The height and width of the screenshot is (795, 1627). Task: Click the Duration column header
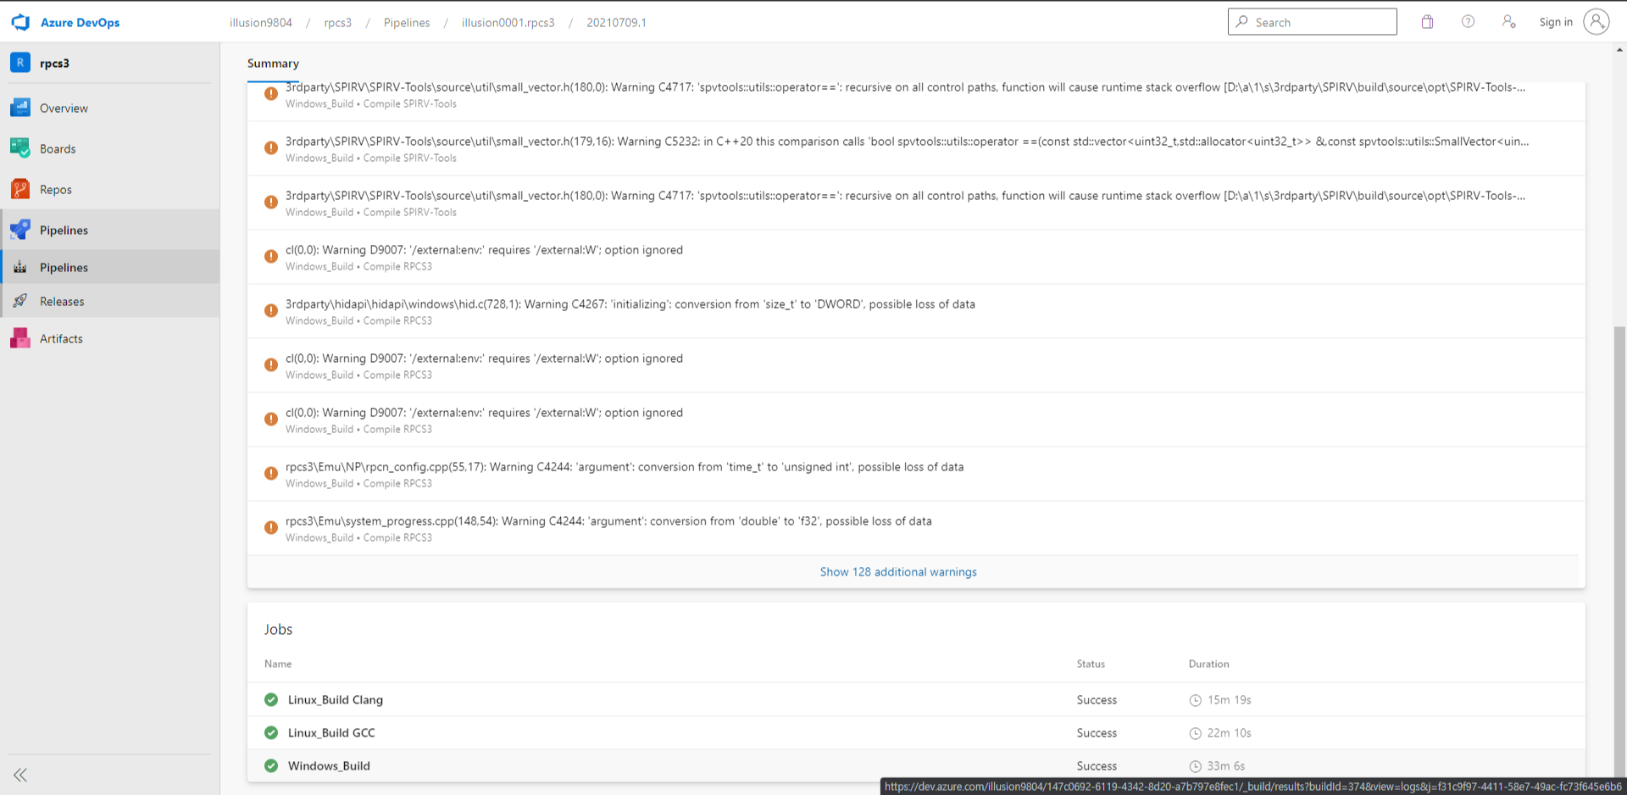click(x=1208, y=664)
